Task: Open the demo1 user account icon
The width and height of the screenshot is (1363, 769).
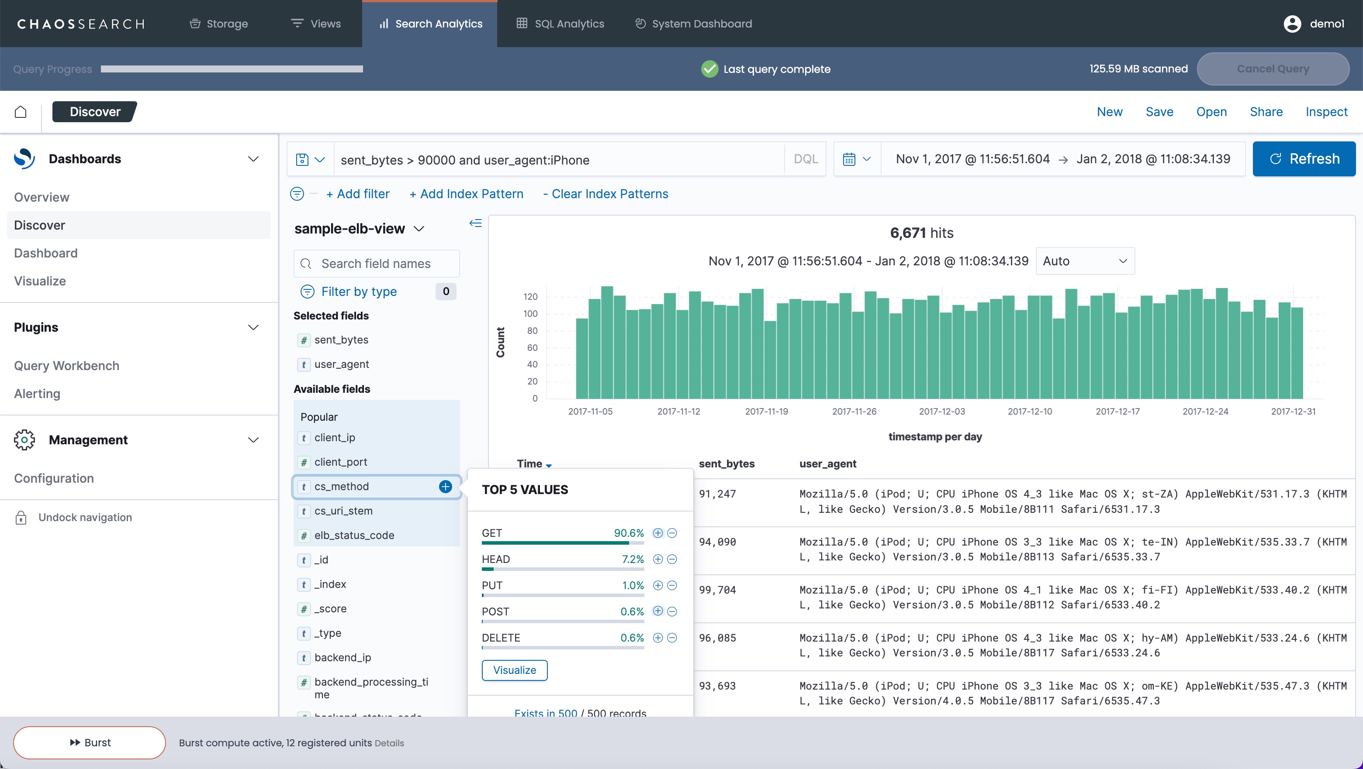Action: (x=1292, y=24)
